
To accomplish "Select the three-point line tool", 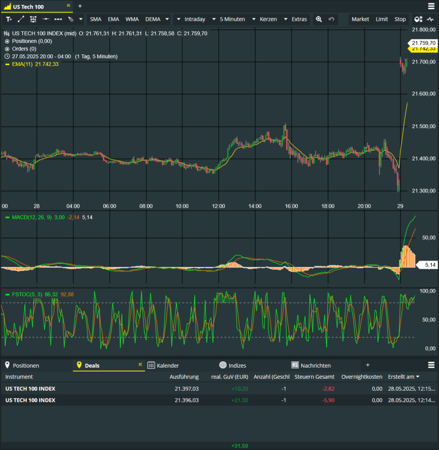I will tap(58, 19).
